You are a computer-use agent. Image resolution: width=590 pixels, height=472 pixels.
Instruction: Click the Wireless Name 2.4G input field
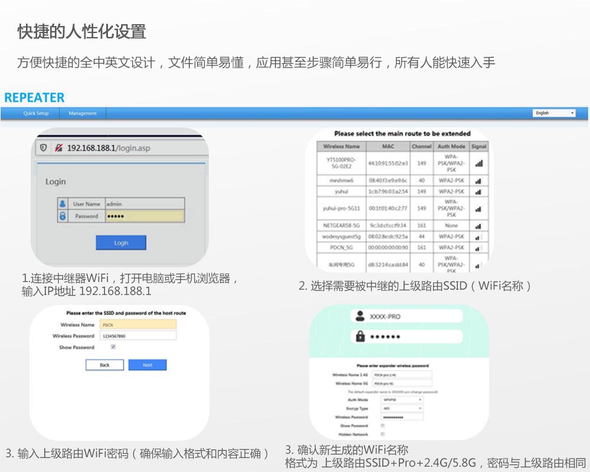click(x=402, y=375)
